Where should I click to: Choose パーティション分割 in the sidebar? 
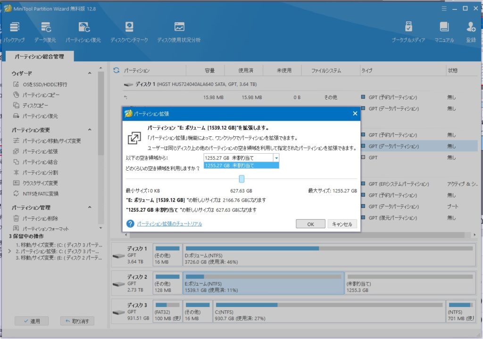40,173
